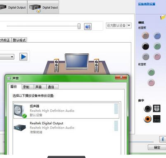This screenshot has height=158, width=166.
Task: Open the 默认格式 tab
Action: pos(19,40)
